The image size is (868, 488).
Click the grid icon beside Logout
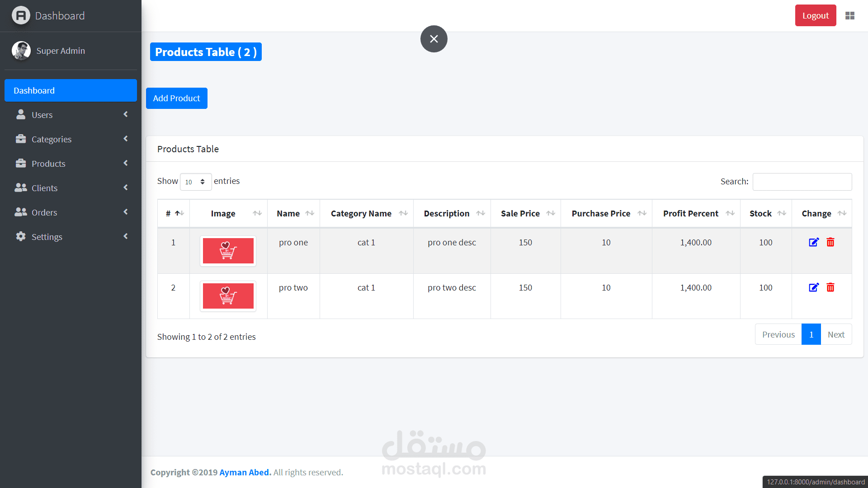(850, 16)
